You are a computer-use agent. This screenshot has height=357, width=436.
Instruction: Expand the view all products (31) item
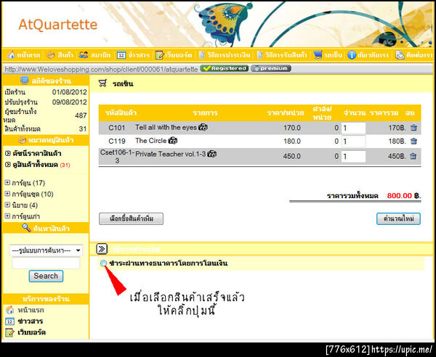pos(7,165)
